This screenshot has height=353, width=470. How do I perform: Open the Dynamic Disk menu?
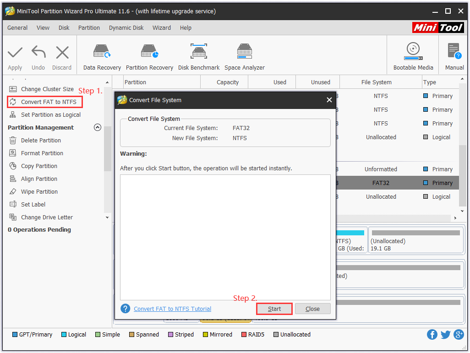click(x=126, y=27)
